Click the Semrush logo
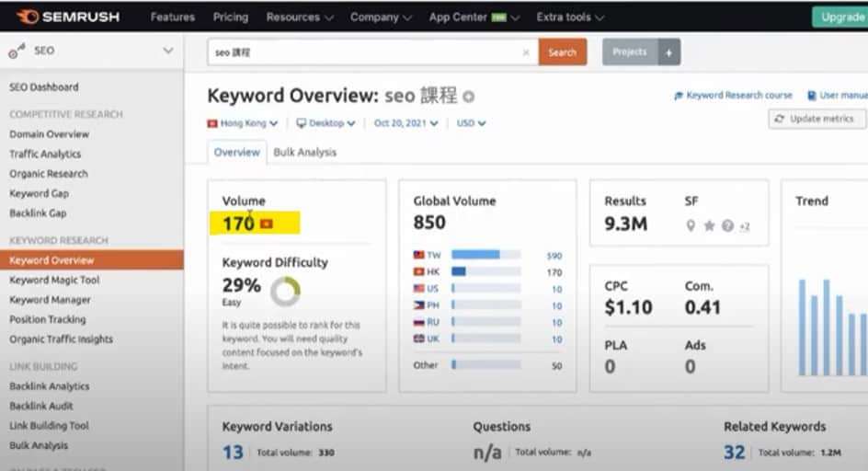The width and height of the screenshot is (868, 471). pyautogui.click(x=68, y=17)
